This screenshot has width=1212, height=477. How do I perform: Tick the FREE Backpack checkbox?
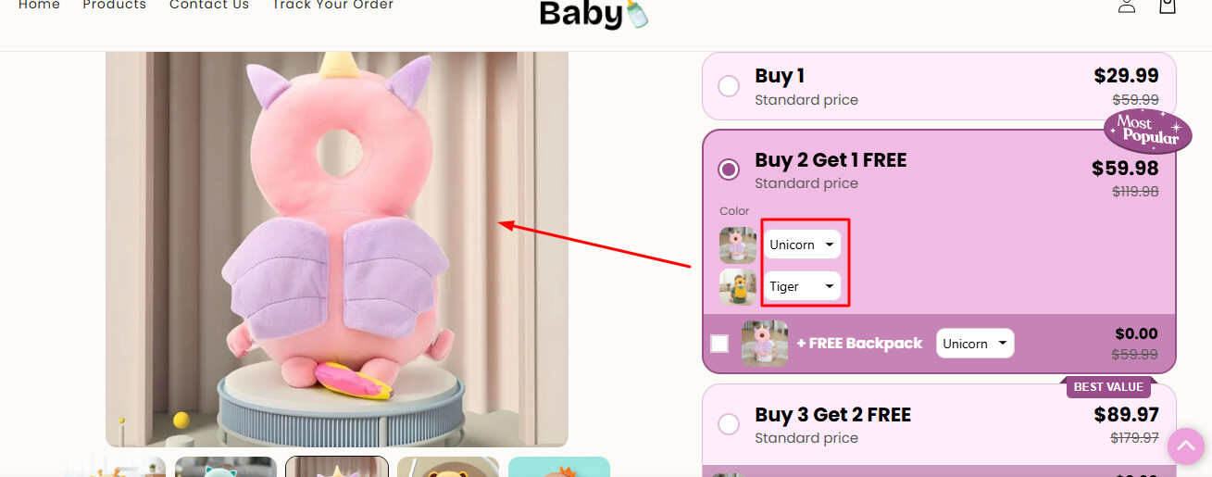(719, 344)
